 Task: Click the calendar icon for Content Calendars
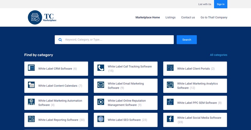tap(31, 85)
